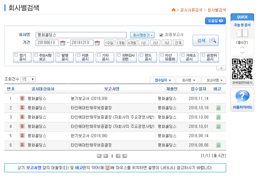Image resolution: width=265 pixels, height=180 pixels.
Task: Go to first page arrow
Action: [99, 156]
